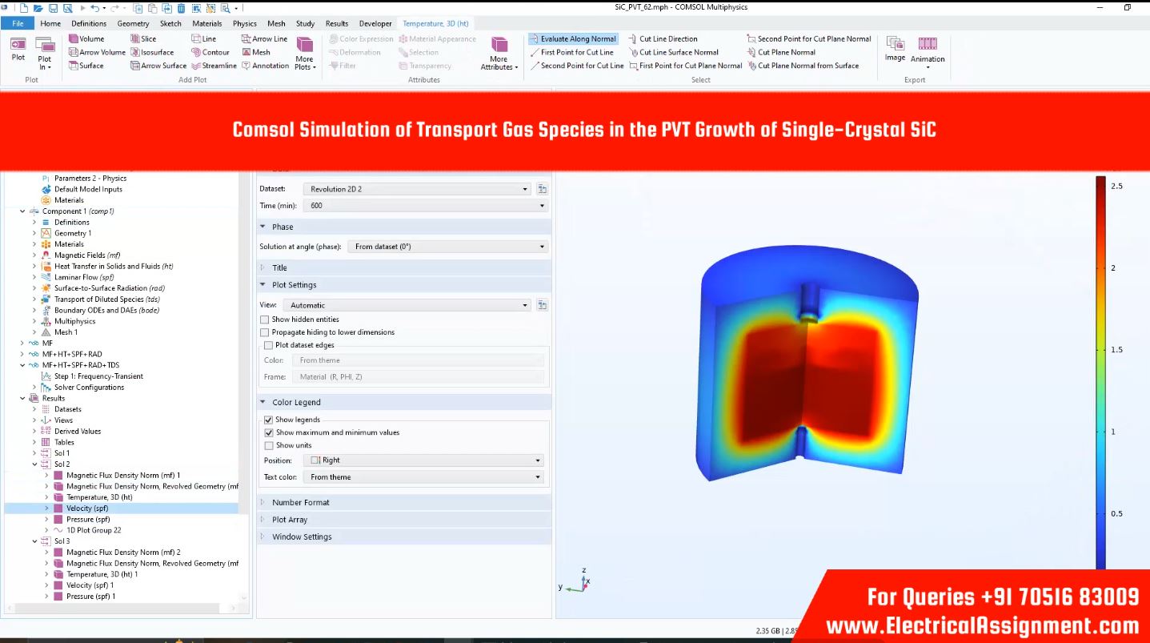
Task: Expand the Number Format section
Action: point(300,502)
